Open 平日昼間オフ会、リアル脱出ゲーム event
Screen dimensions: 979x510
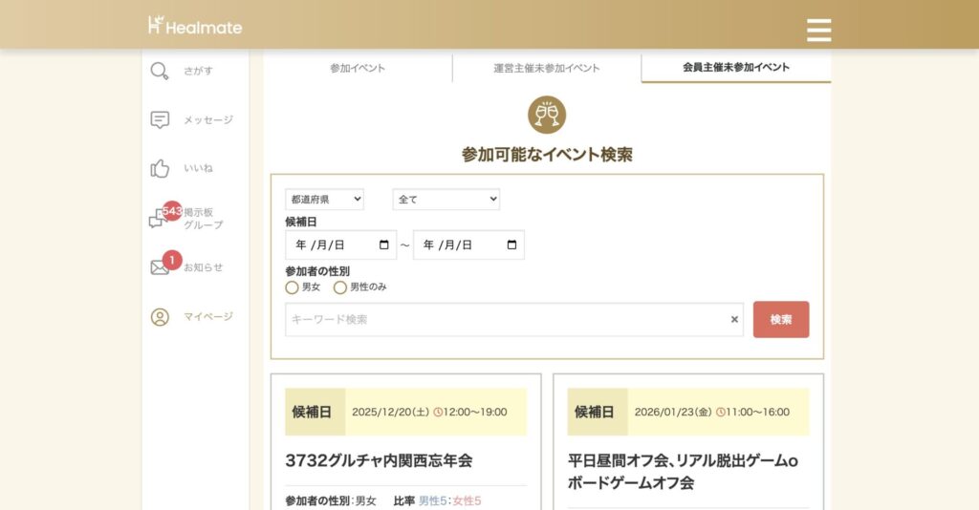pyautogui.click(x=683, y=472)
